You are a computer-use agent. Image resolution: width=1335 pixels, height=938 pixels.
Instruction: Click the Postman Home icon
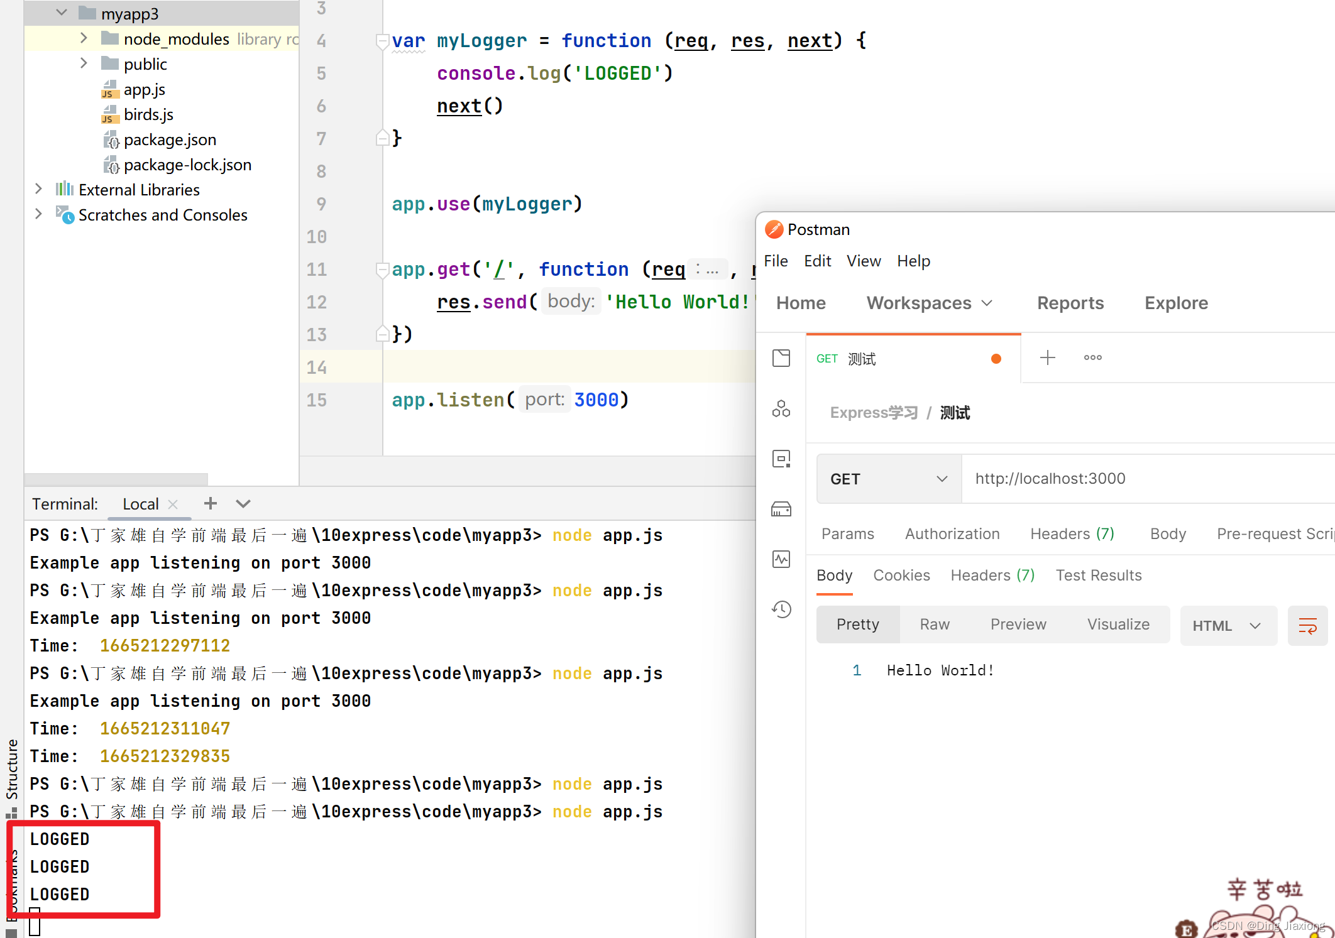pos(802,302)
